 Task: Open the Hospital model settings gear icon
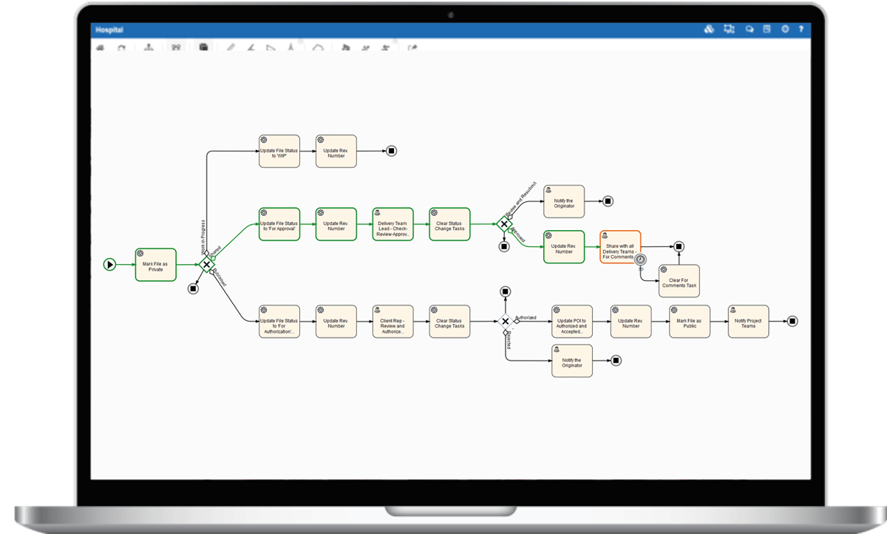pos(785,30)
